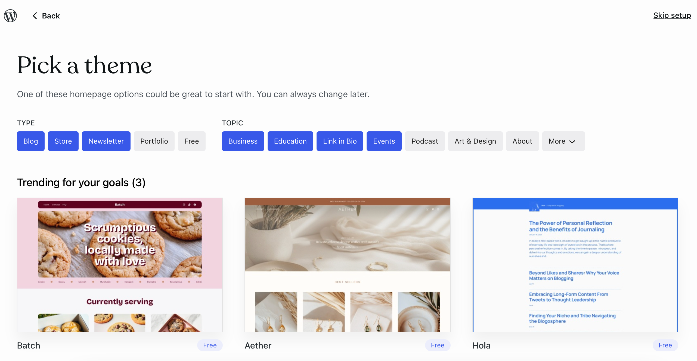Select the Art & Design topic filter
The height and width of the screenshot is (361, 697).
(475, 141)
